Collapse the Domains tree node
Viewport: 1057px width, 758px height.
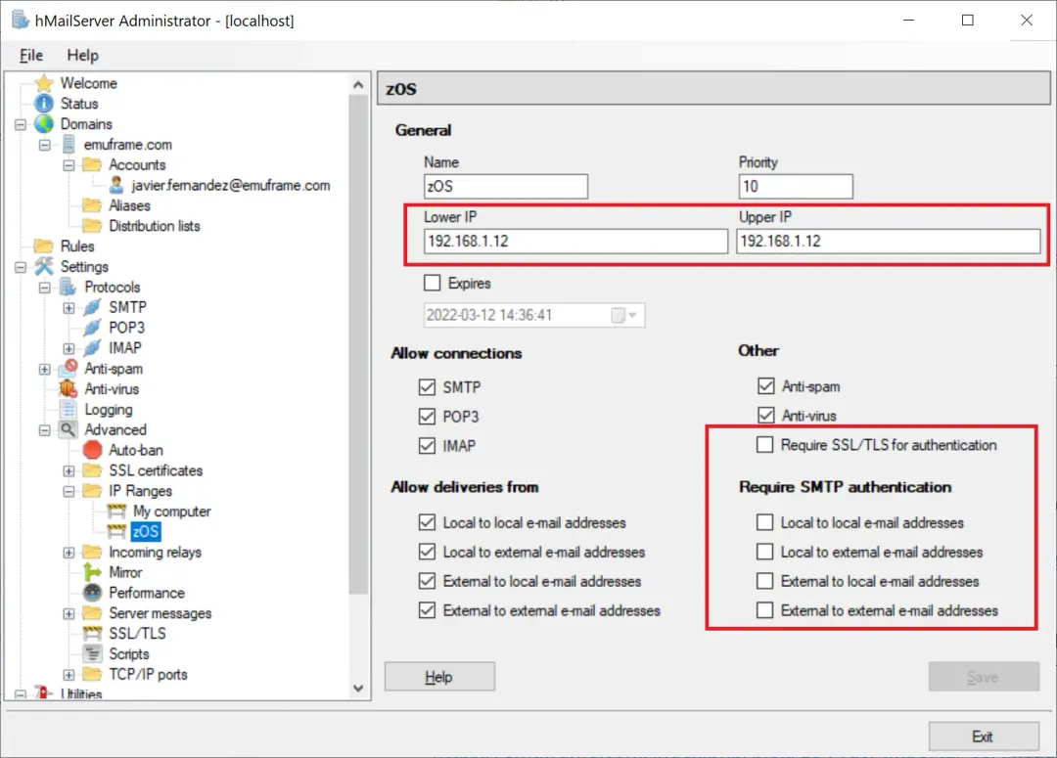[x=21, y=124]
